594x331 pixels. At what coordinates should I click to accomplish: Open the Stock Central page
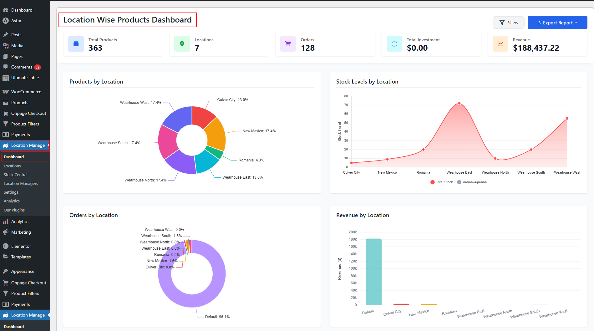point(15,175)
